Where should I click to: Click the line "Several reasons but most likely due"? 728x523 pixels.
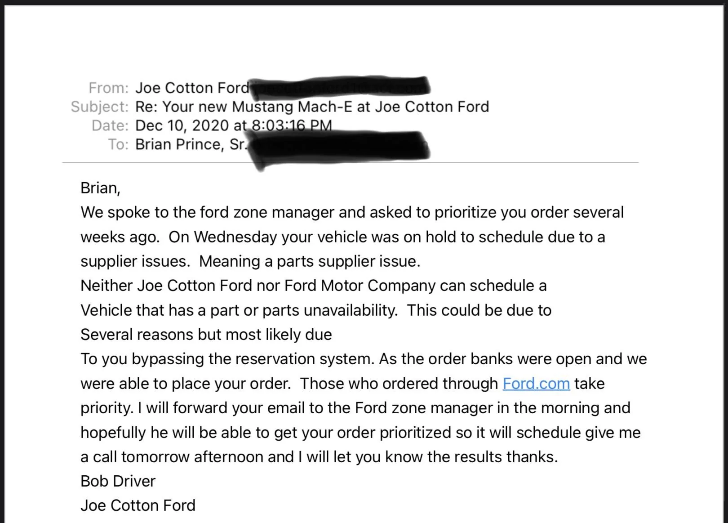coord(206,335)
